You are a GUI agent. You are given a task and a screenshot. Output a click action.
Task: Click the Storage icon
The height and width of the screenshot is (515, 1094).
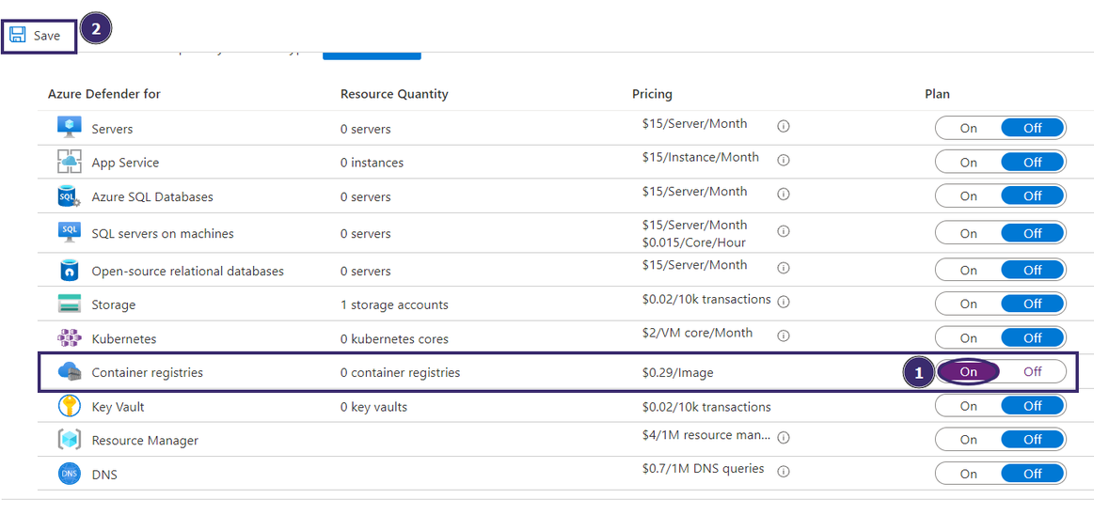click(70, 304)
